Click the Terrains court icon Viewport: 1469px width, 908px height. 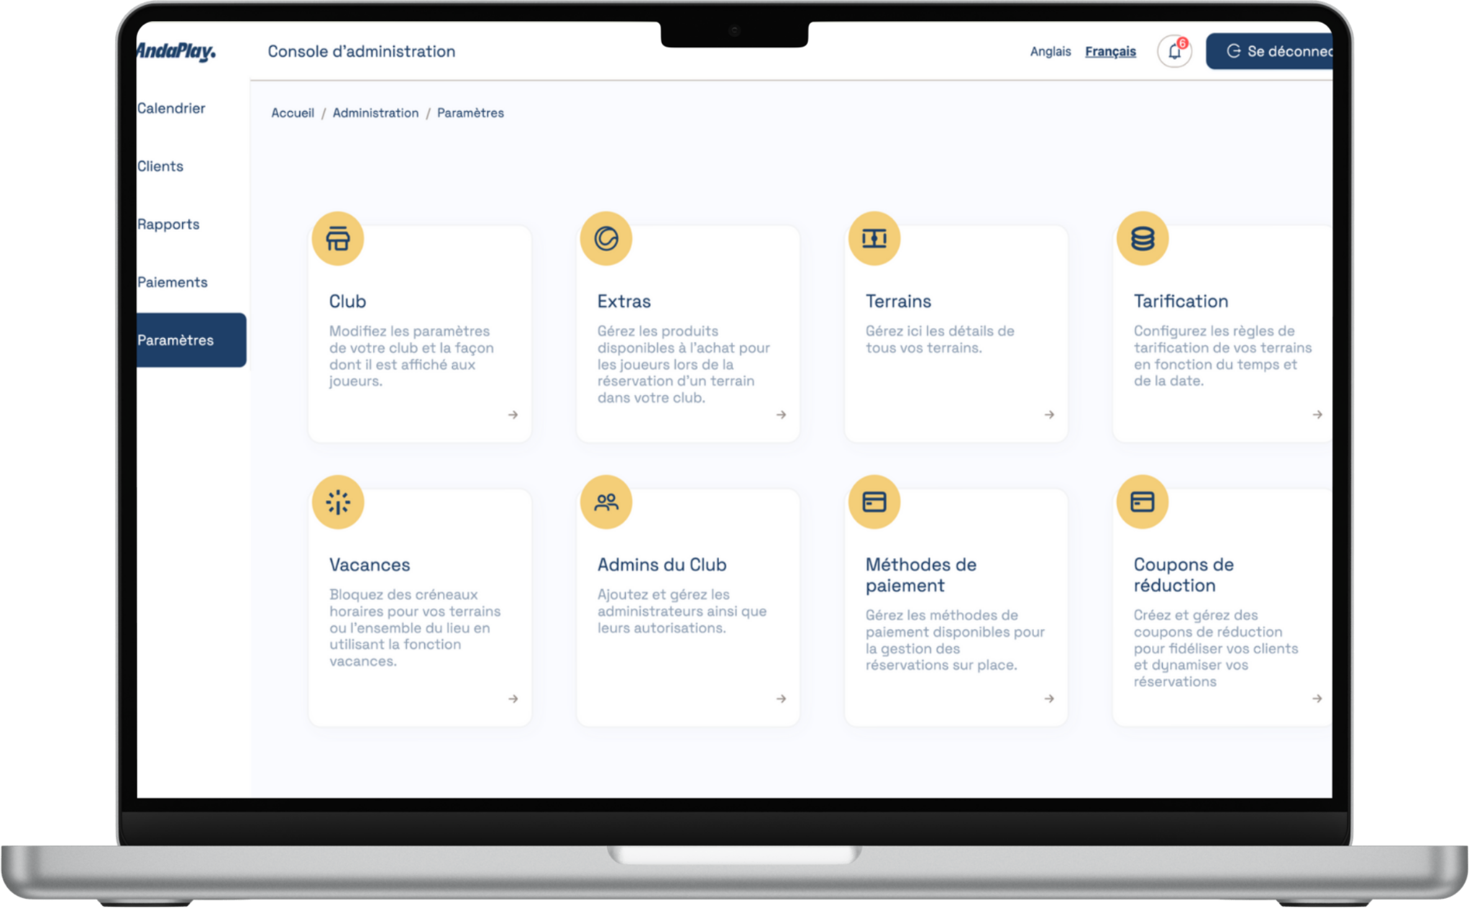click(874, 238)
